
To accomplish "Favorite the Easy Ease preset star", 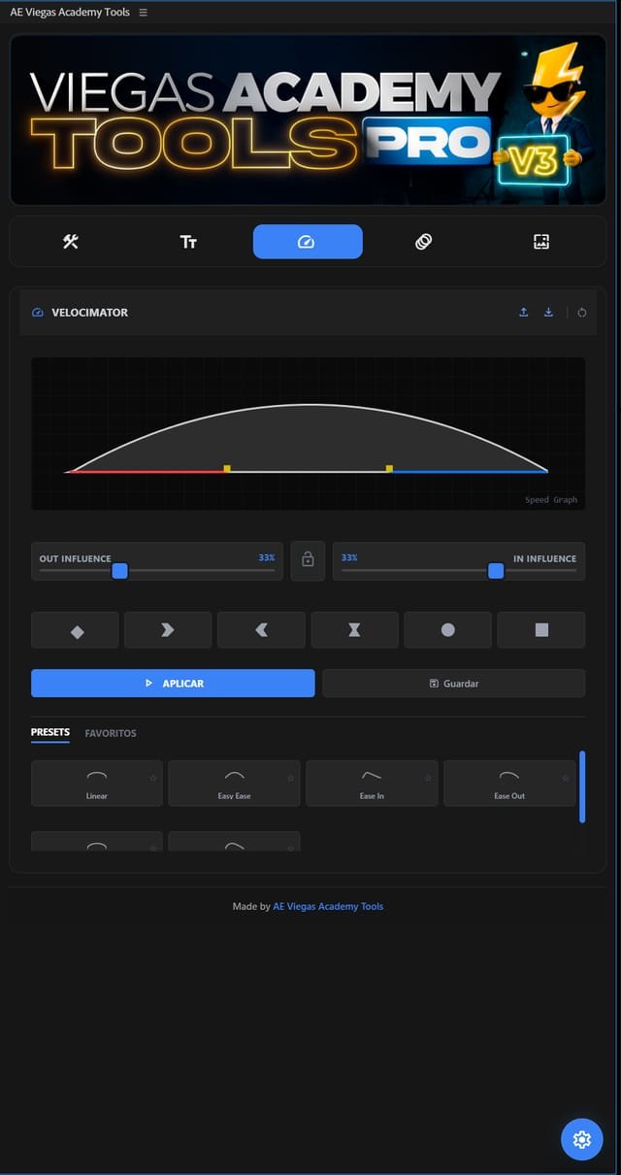I will pyautogui.click(x=291, y=778).
